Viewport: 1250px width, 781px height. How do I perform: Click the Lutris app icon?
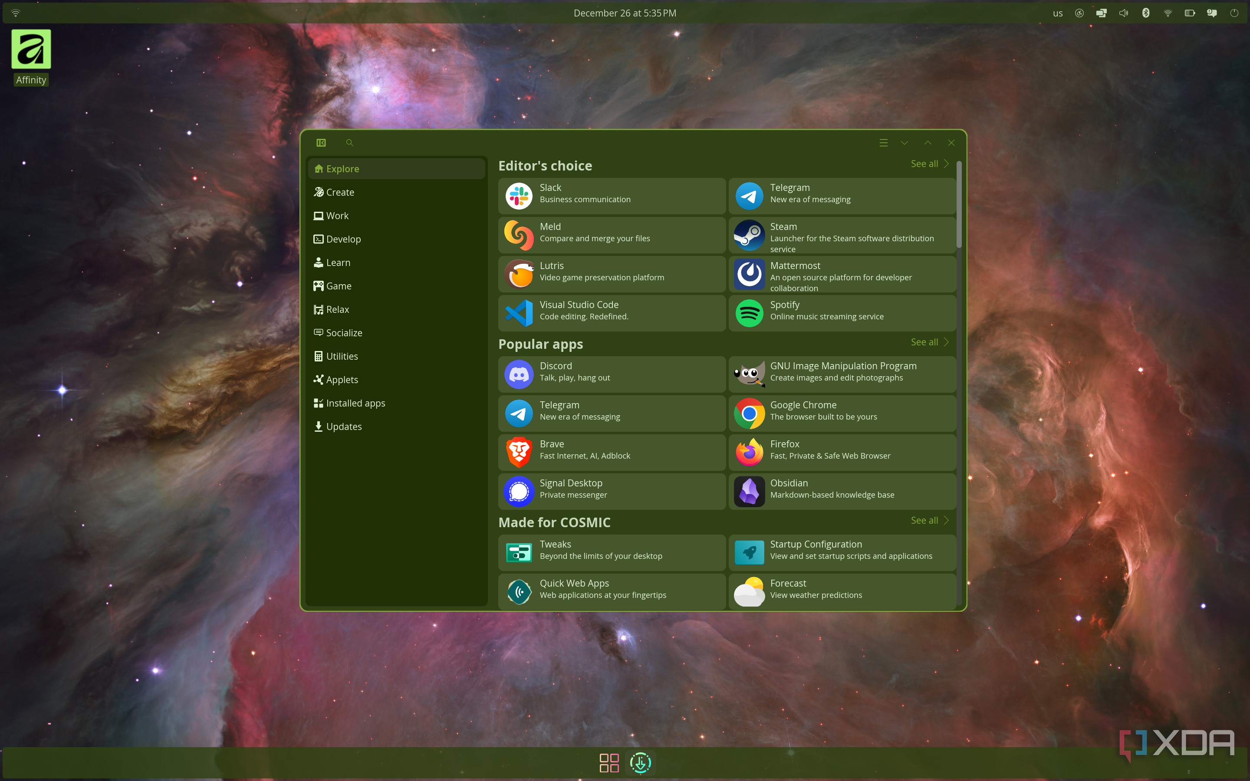tap(519, 274)
